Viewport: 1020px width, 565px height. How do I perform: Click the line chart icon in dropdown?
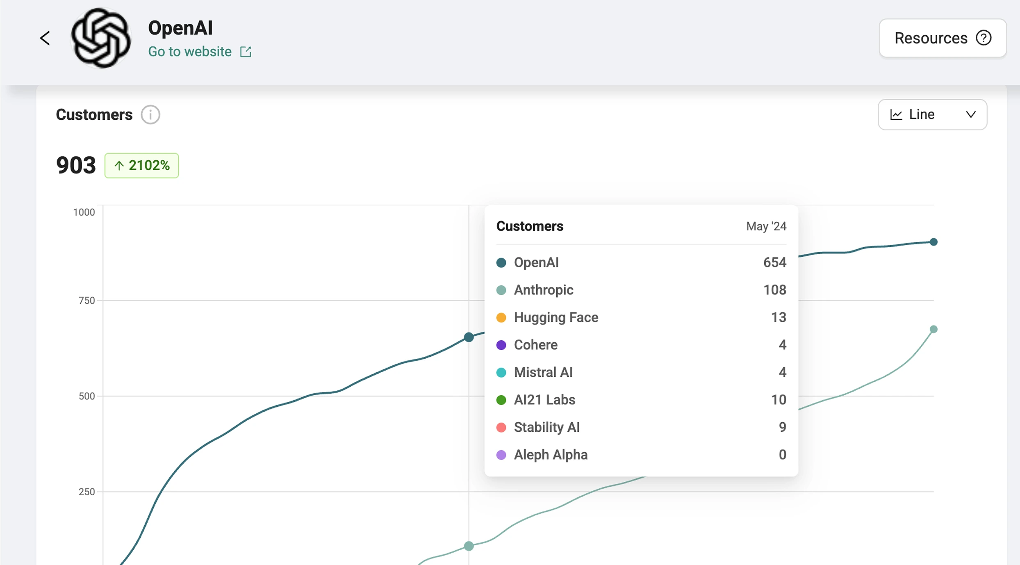[x=896, y=115]
